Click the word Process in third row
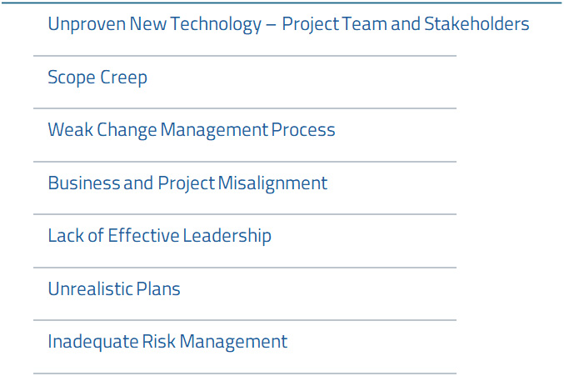Screen dimensions: 564x376 point(303,130)
